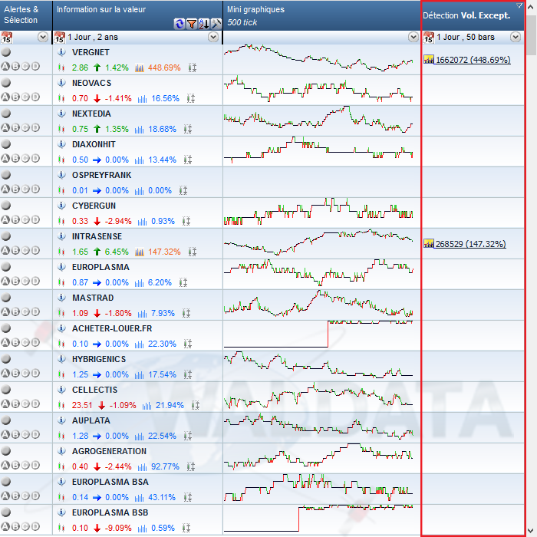
Task: Toggle the alert circle for ACHETER-LOUER.FR
Action: click(x=6, y=328)
